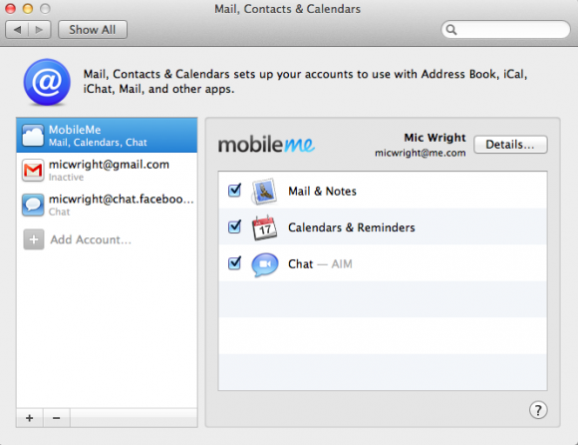The image size is (578, 445).
Task: Select the Facebook chat bubble icon
Action: point(33,205)
